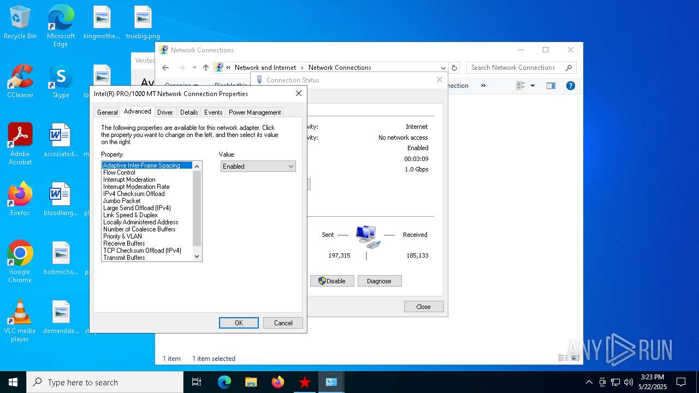
Task: Click Network and Internet breadcrumb
Action: [x=265, y=68]
